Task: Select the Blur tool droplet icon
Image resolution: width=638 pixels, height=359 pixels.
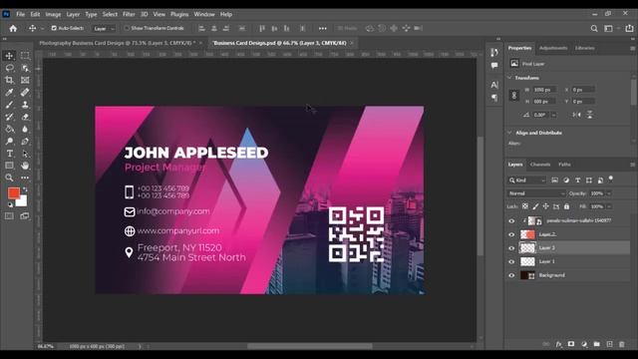Action: pos(25,129)
